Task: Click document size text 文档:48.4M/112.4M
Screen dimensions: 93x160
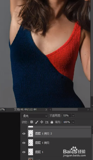Action: tap(25, 109)
